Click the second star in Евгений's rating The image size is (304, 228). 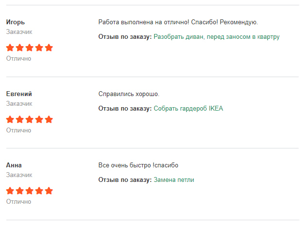pyautogui.click(x=20, y=119)
